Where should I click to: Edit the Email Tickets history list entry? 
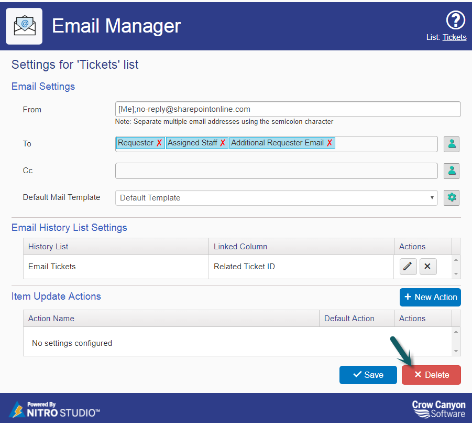click(408, 267)
